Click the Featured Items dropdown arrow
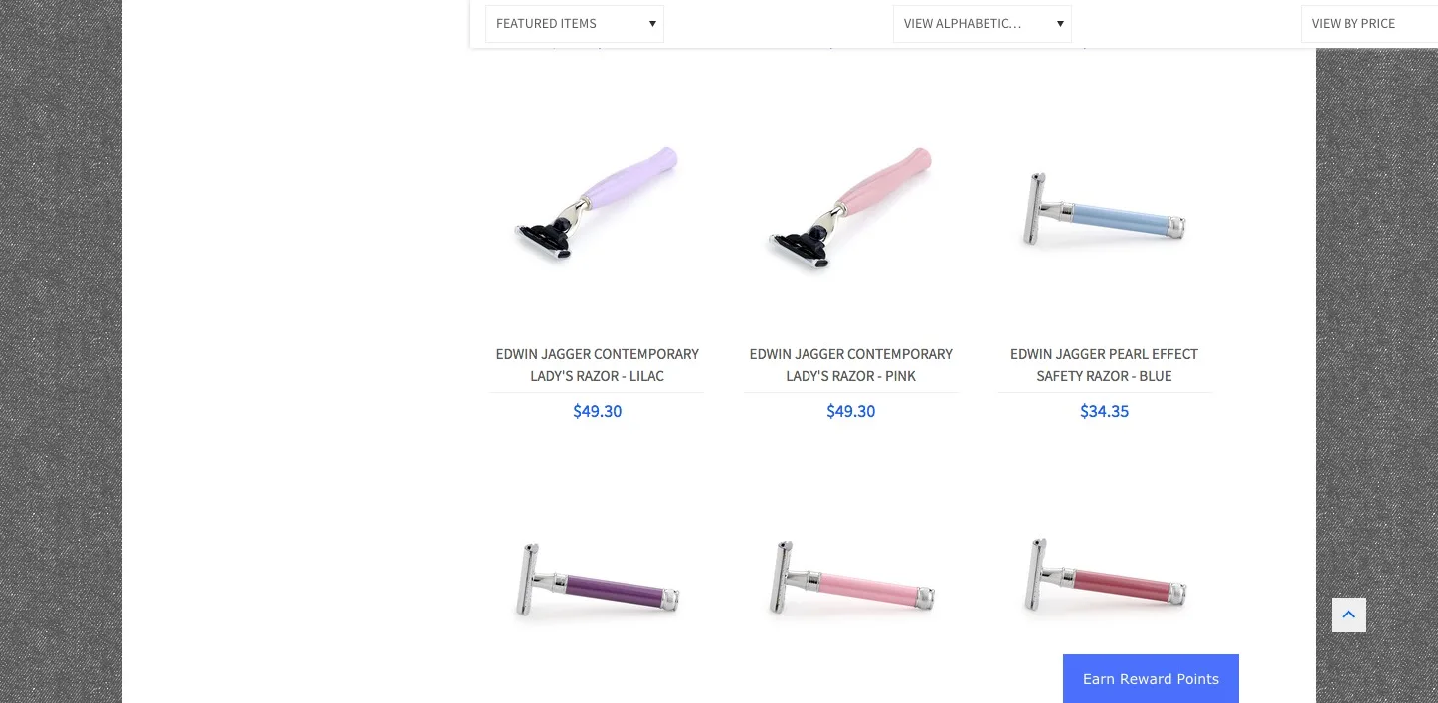The image size is (1438, 703). 652,24
